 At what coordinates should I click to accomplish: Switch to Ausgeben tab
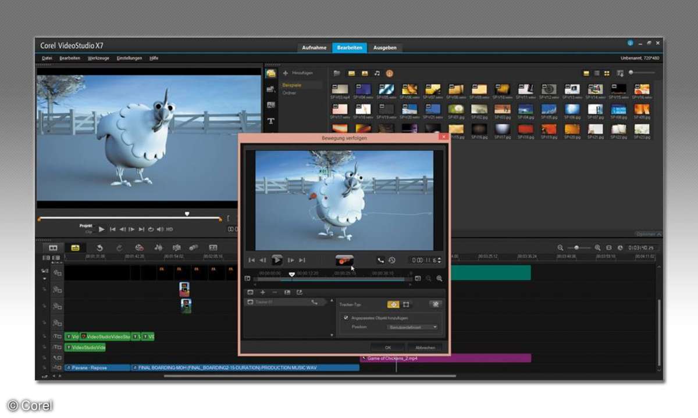[x=385, y=48]
